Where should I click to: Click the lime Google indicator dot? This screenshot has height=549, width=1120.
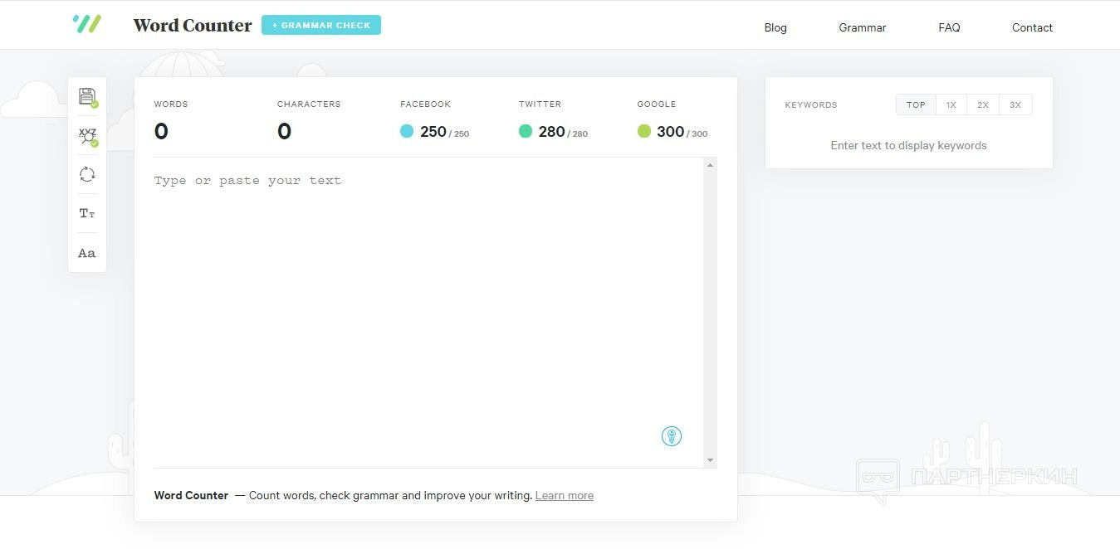(x=644, y=131)
